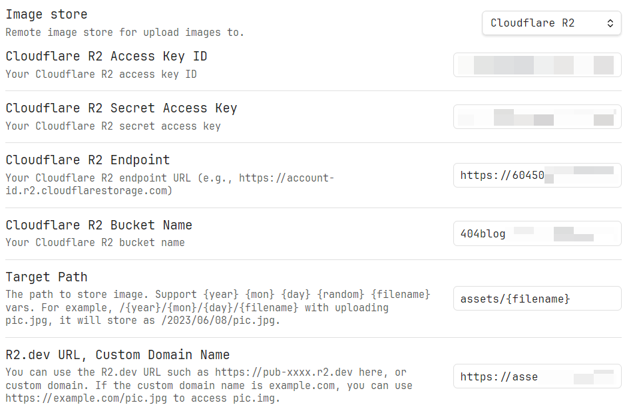Click the "Cloudflare R2 Secret Access Key" label
633x415 pixels.
click(121, 108)
